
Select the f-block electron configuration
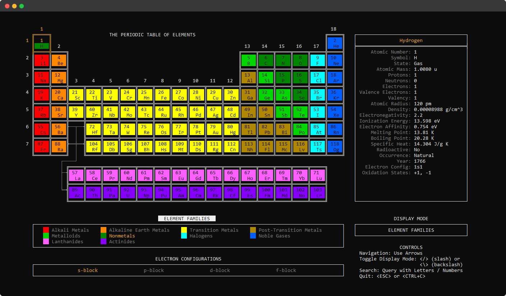(x=286, y=270)
